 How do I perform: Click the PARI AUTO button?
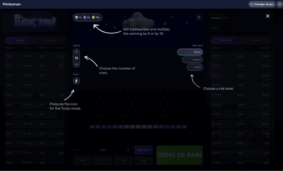point(144,150)
